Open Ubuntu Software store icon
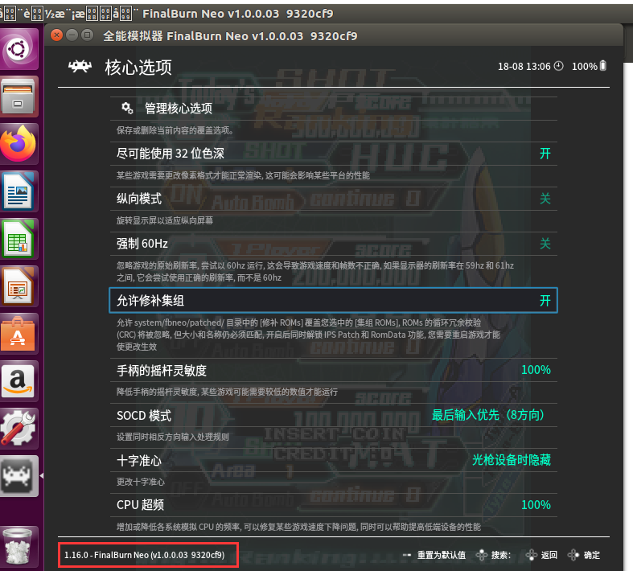The image size is (633, 571). [x=18, y=334]
